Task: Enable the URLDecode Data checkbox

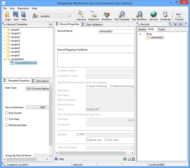Action: click(x=6, y=125)
